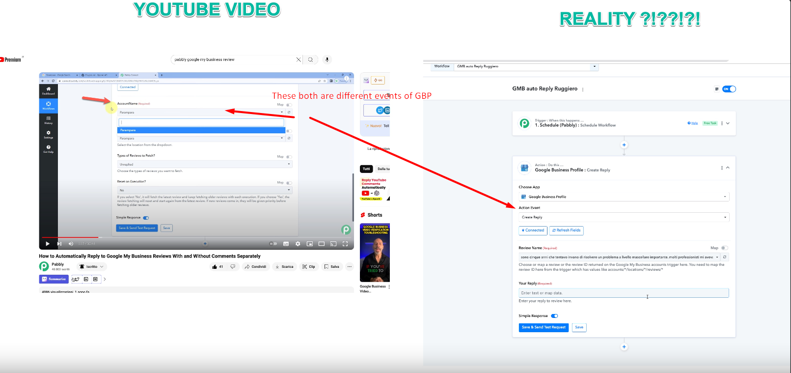Screen dimensions: 791x373
Task: Cast the YouTube video to a device
Action: pyautogui.click(x=333, y=244)
